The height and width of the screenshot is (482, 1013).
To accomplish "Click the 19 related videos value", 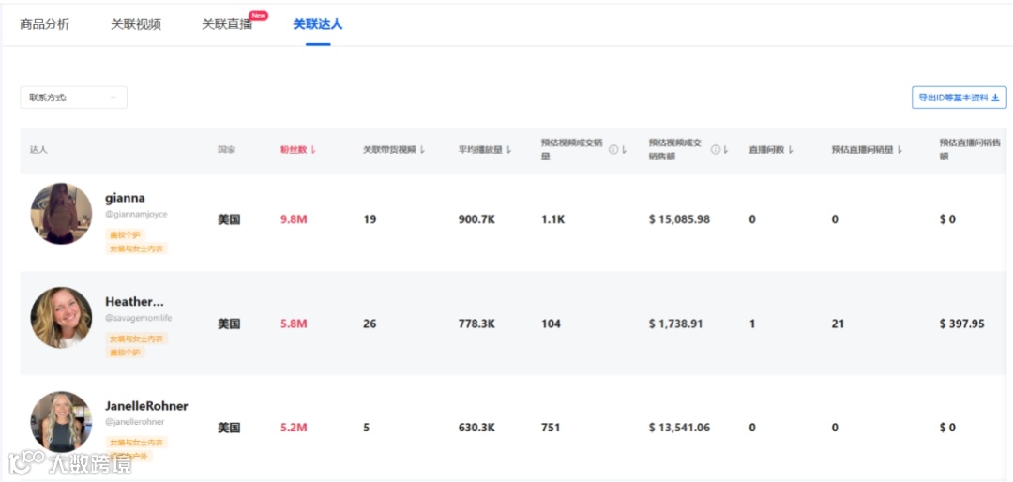I will [370, 219].
